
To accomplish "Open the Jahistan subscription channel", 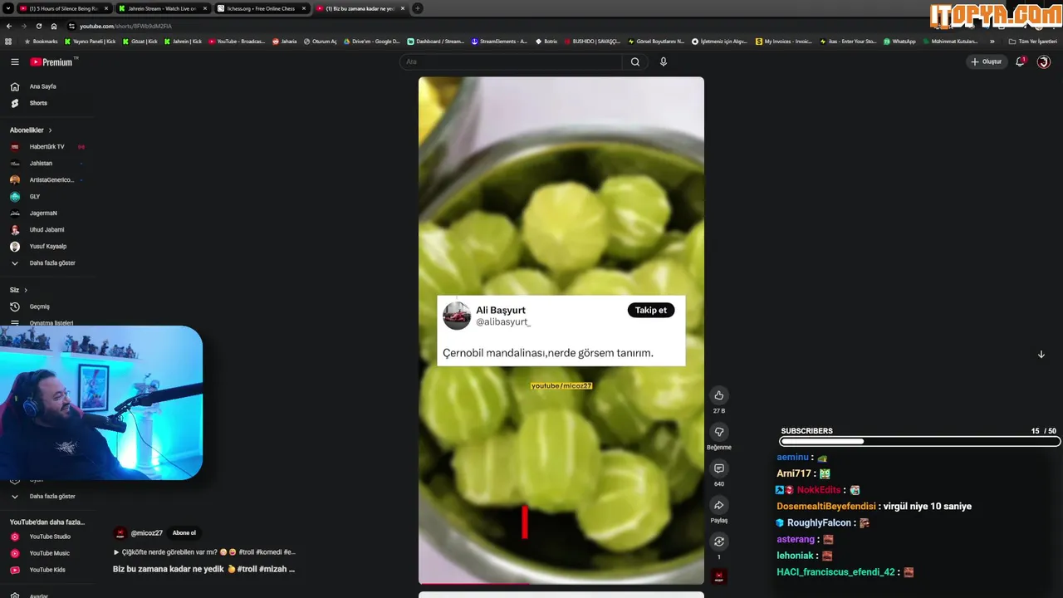I will [41, 164].
